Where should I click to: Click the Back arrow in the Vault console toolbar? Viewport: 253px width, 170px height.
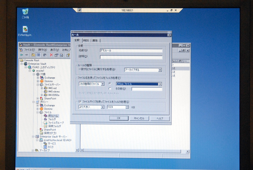[22, 55]
